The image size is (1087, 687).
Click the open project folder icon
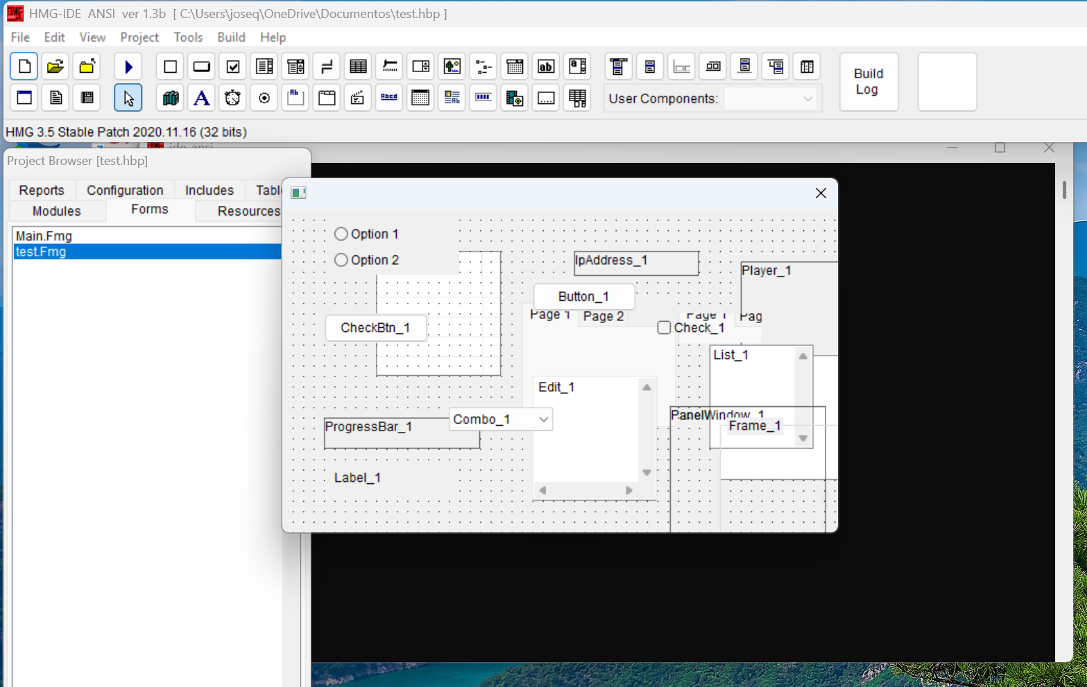[55, 67]
